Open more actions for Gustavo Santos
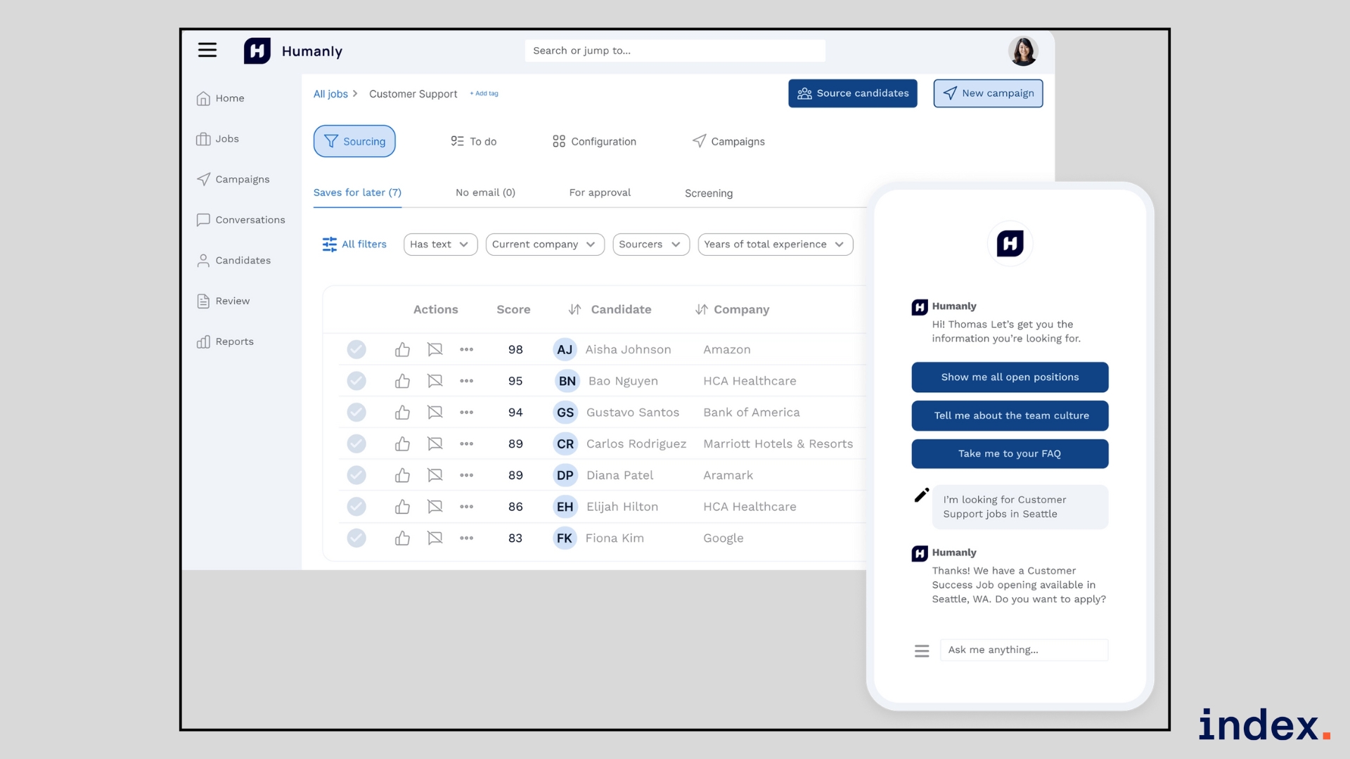 pos(466,413)
